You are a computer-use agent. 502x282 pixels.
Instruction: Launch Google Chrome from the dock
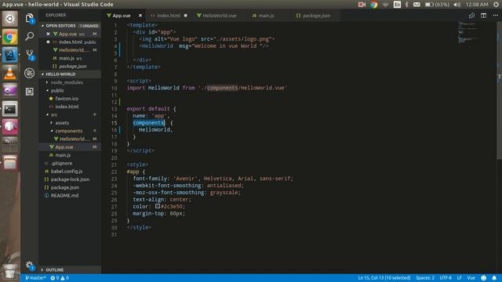[10, 37]
